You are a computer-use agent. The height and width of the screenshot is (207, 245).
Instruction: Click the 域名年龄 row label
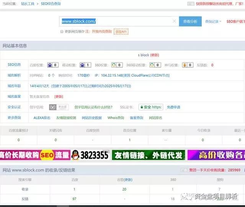coord(14,86)
